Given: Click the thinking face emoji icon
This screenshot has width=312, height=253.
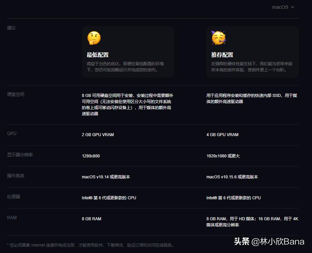Looking at the screenshot, I should (94, 38).
